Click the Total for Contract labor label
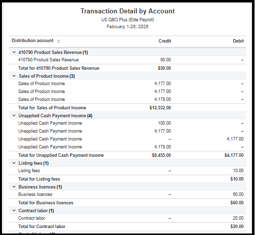This screenshot has height=235, width=255. [42, 227]
